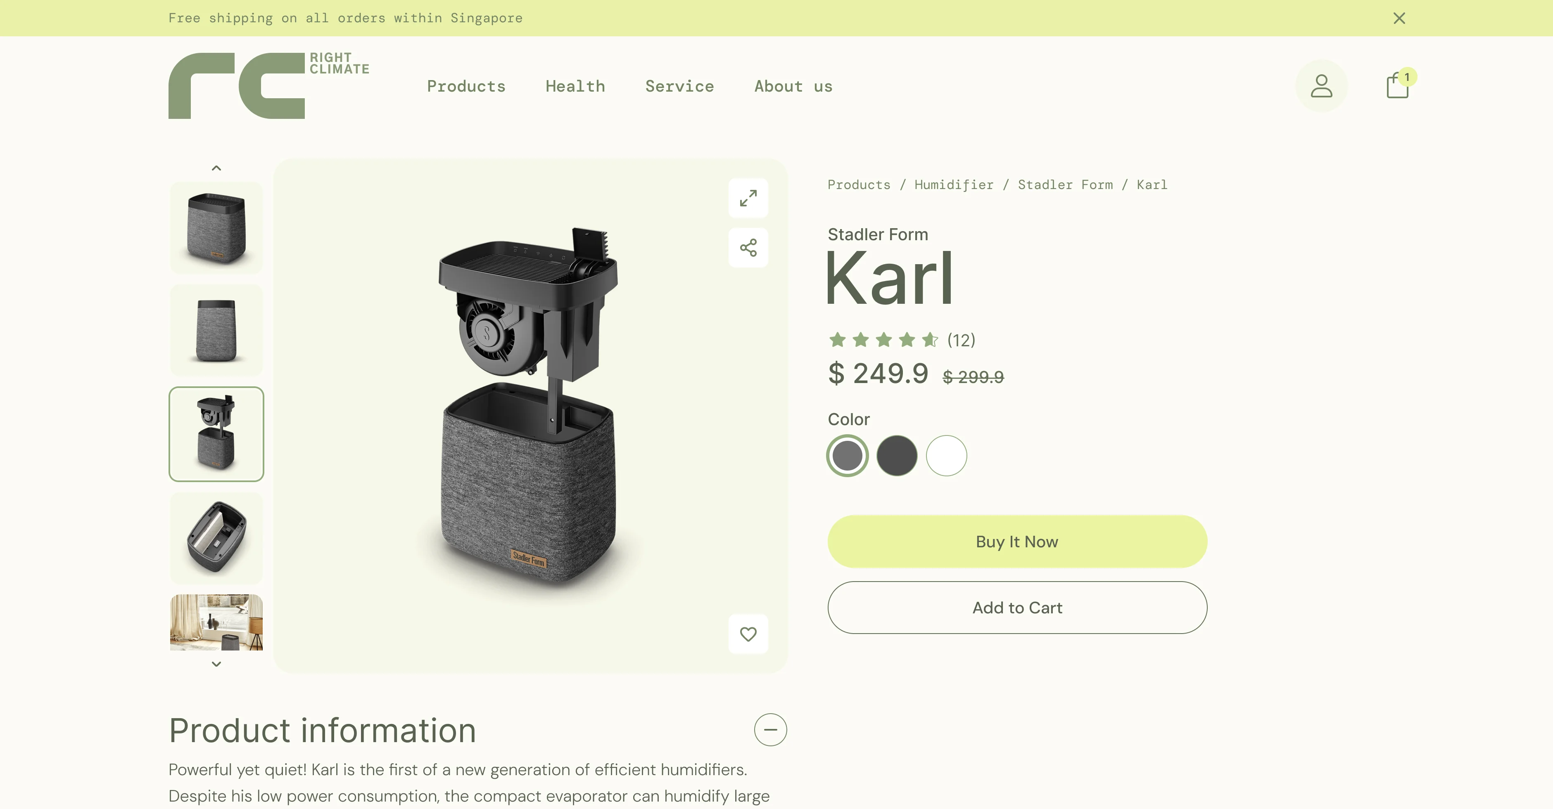The width and height of the screenshot is (1553, 809).
Task: Click the Right Climate logo
Action: 269,85
